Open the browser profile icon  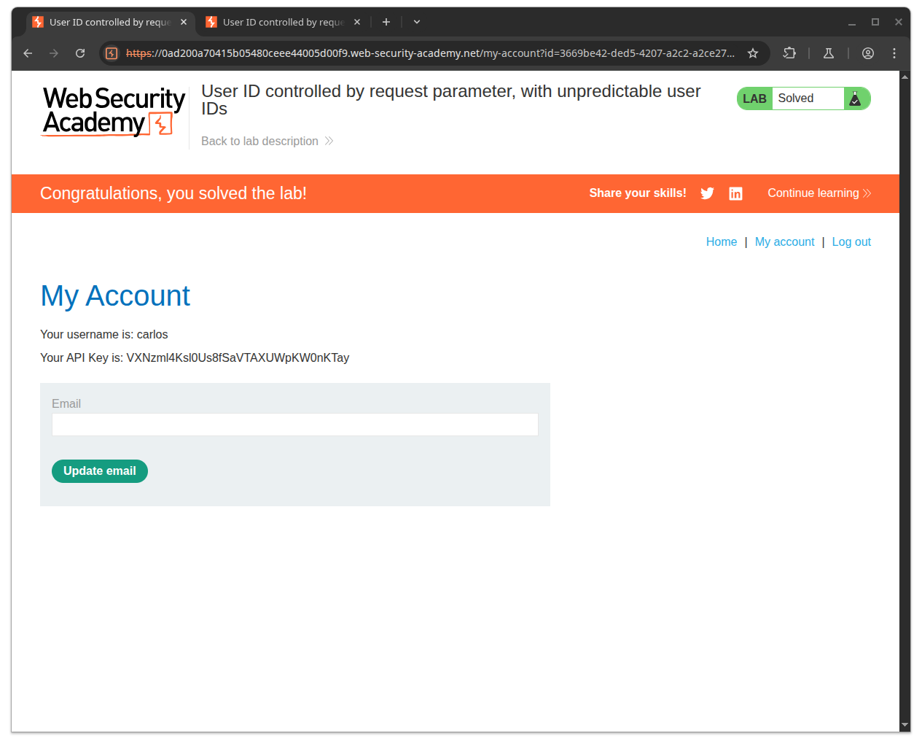point(868,53)
